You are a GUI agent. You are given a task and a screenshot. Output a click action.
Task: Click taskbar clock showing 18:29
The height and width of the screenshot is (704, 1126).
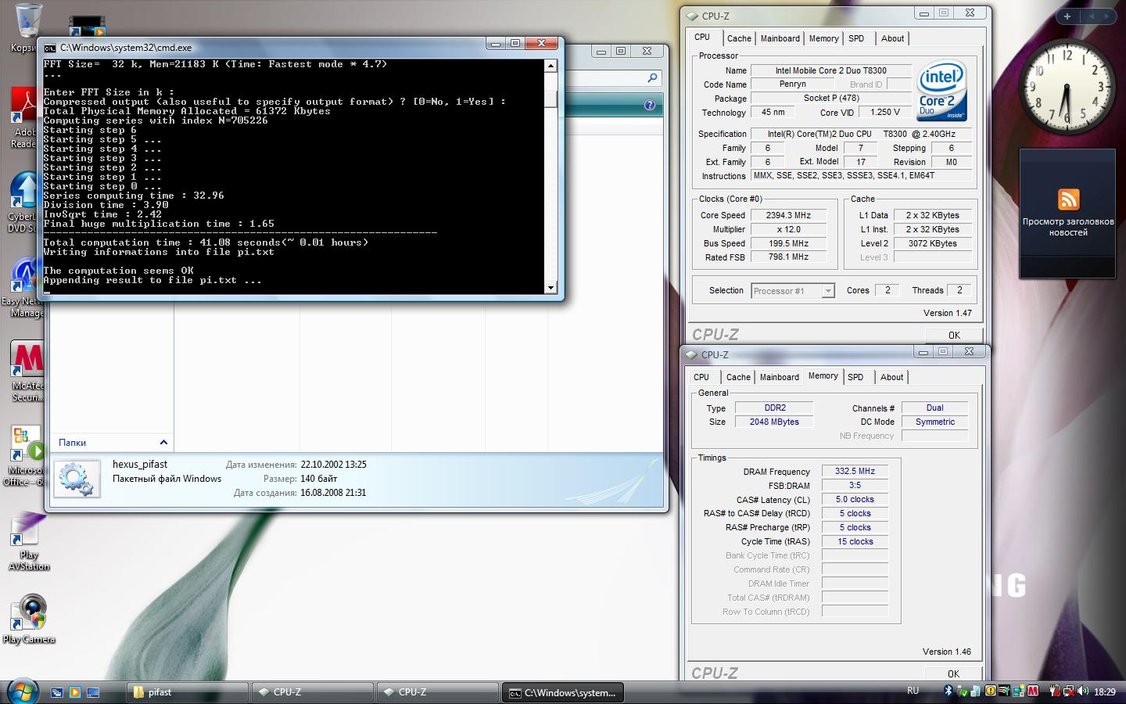(x=1104, y=691)
